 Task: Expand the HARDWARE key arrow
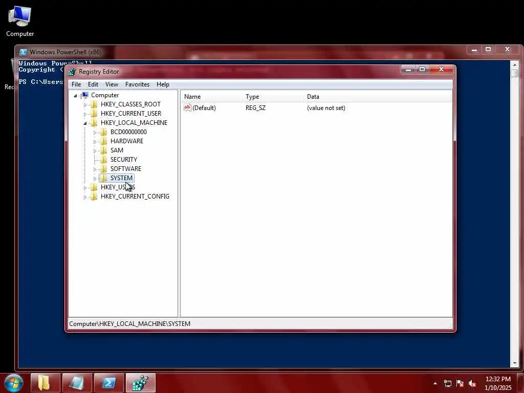pos(95,142)
